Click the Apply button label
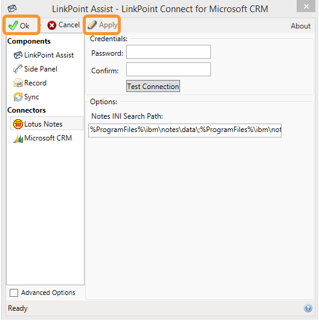Viewport: 319px width, 321px height. tap(108, 25)
